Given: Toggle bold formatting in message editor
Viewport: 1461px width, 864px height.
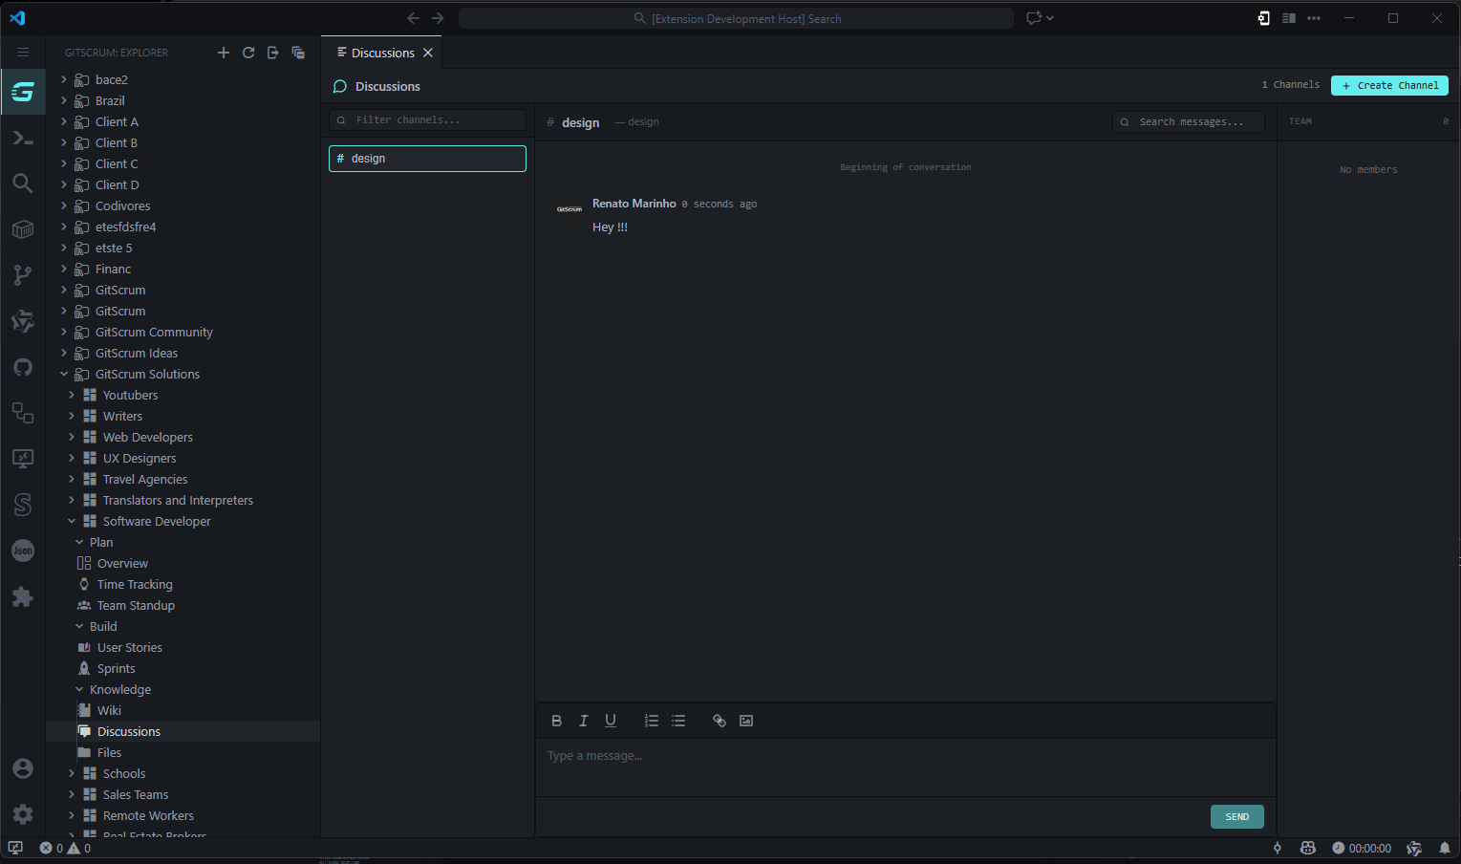Looking at the screenshot, I should (x=557, y=721).
